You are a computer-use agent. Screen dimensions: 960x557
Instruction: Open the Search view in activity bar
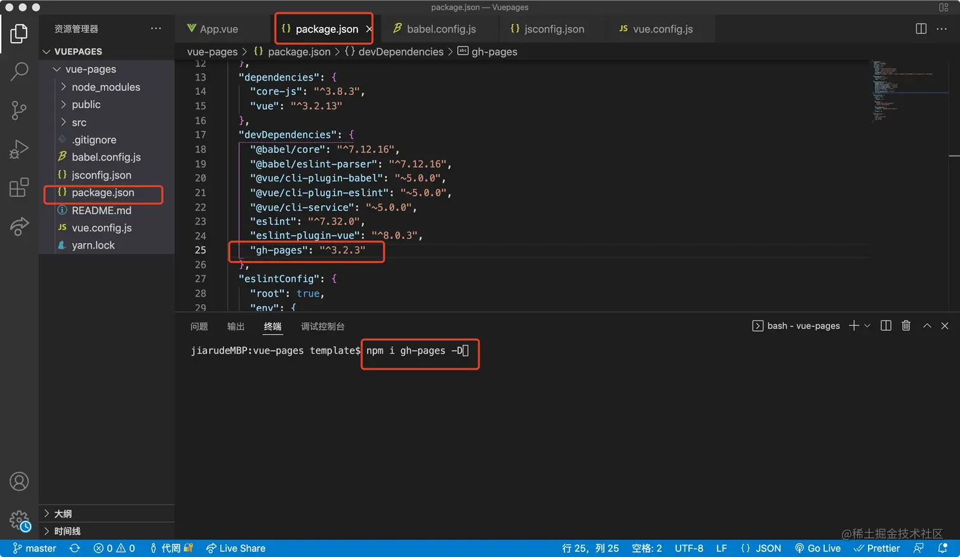pos(19,71)
